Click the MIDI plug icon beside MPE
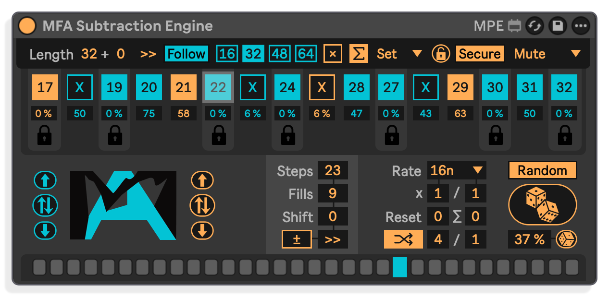Screen dimensions: 609x297 [514, 25]
